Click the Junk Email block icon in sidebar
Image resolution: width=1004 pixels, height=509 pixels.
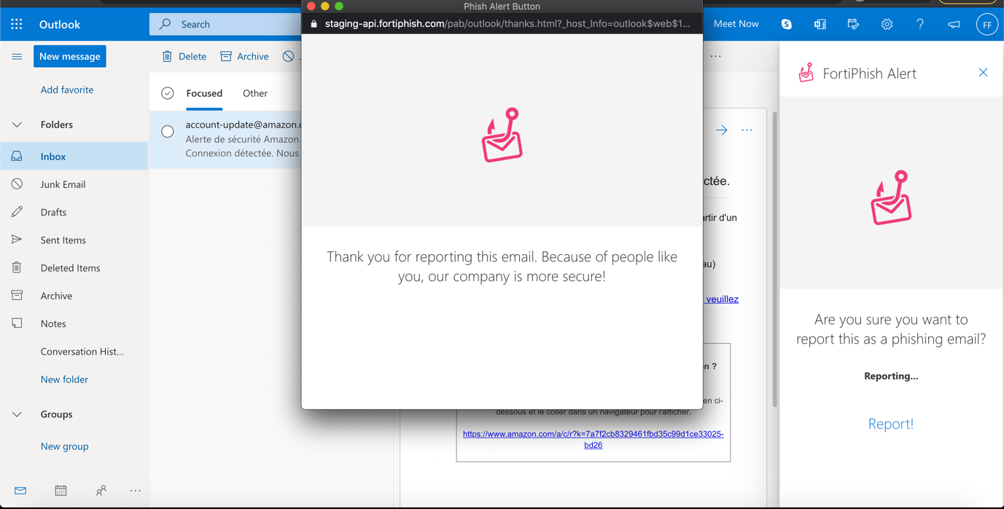[x=17, y=184]
